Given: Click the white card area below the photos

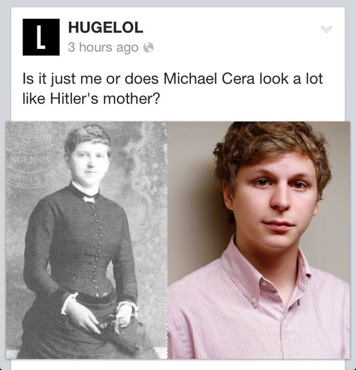Looking at the screenshot, I should [x=178, y=364].
